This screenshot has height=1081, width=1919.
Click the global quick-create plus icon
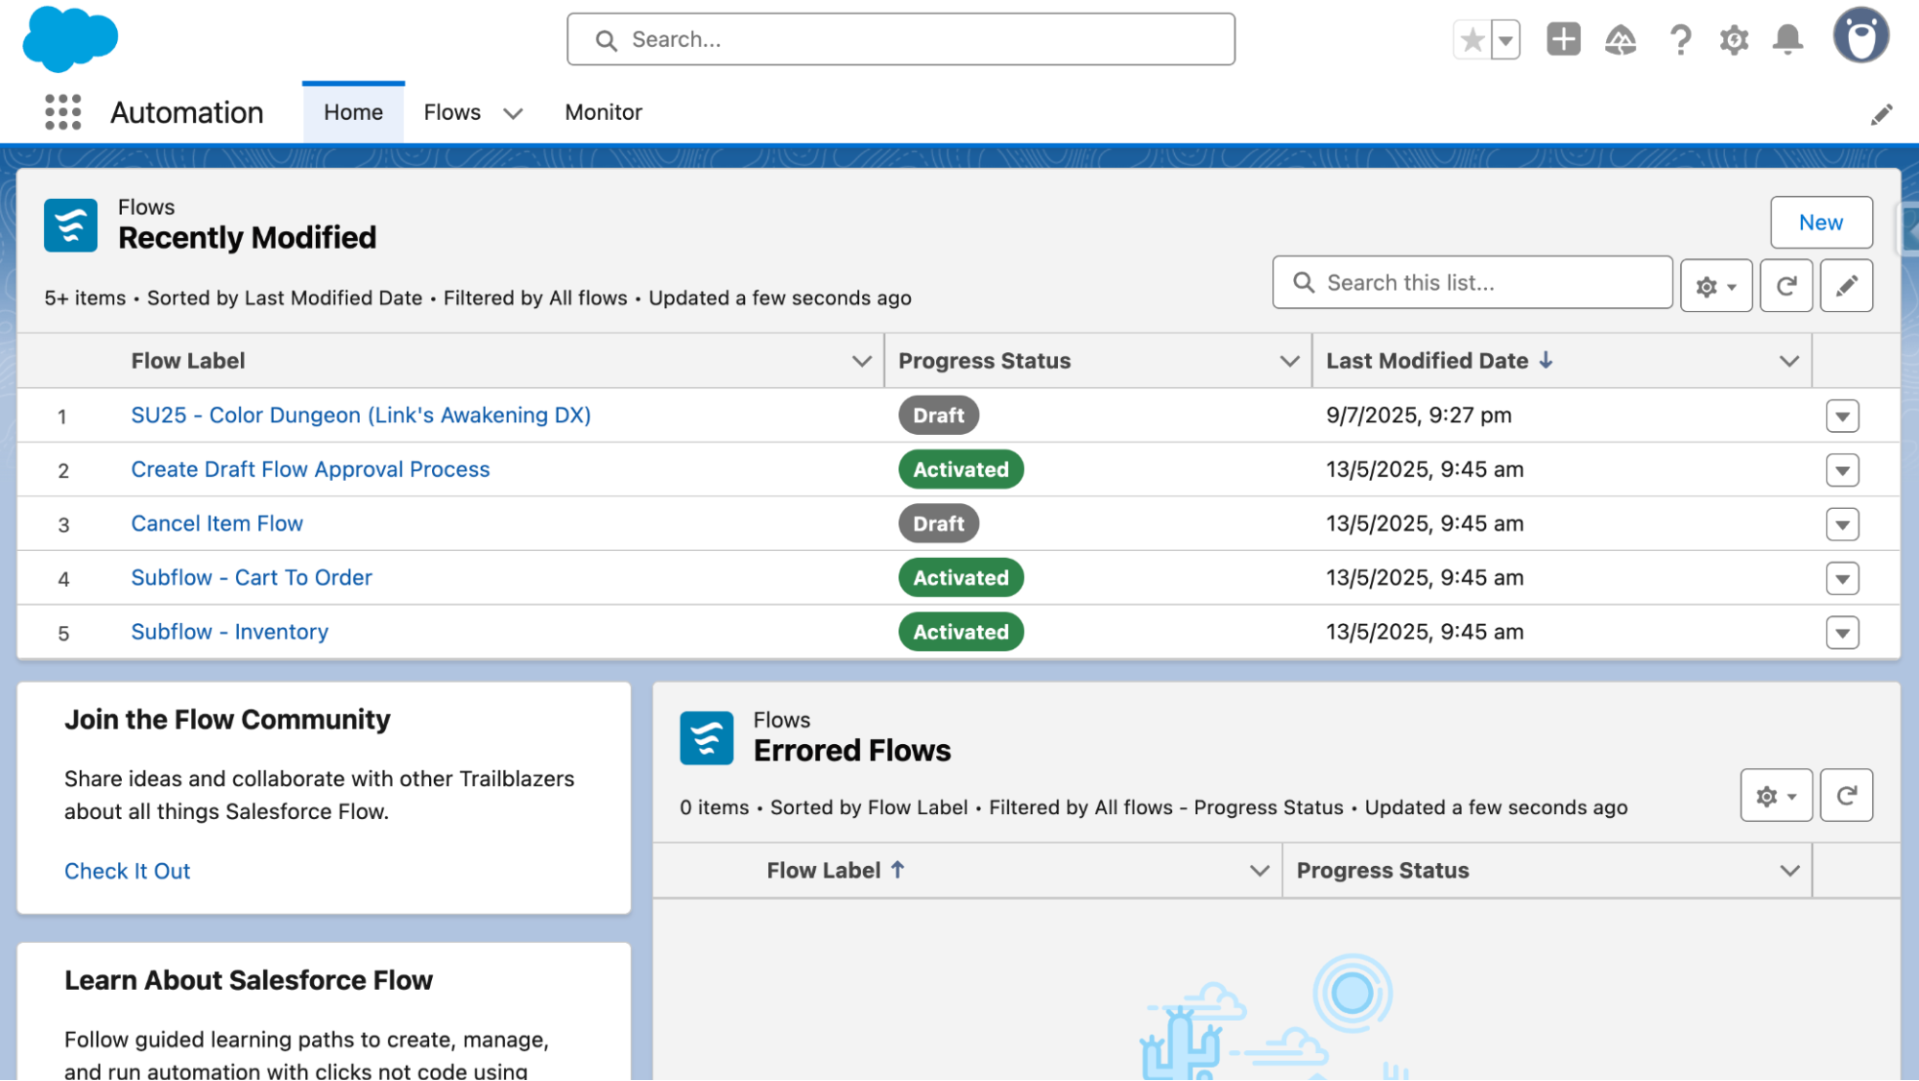[x=1564, y=39]
